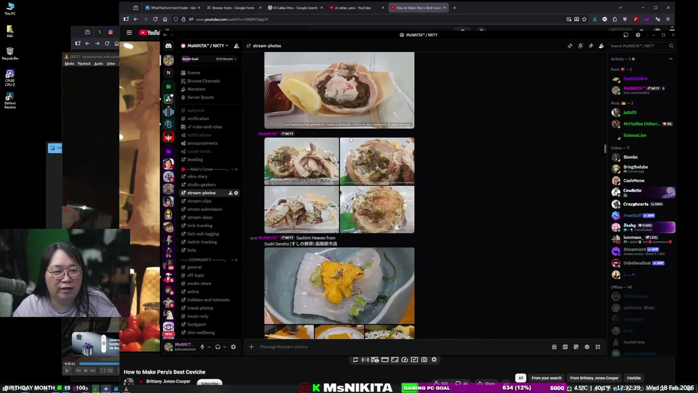
Task: Switch to el callao, peru YouTube tab
Action: [x=357, y=8]
